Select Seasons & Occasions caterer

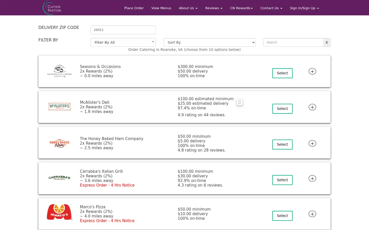click(282, 73)
